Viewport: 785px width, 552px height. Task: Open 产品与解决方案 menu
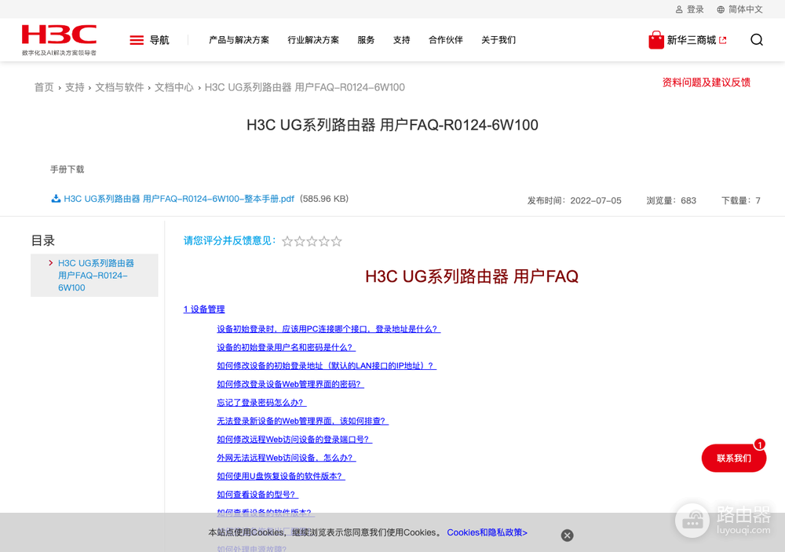tap(239, 40)
